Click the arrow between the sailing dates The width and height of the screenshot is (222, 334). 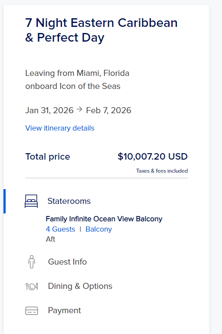point(80,109)
